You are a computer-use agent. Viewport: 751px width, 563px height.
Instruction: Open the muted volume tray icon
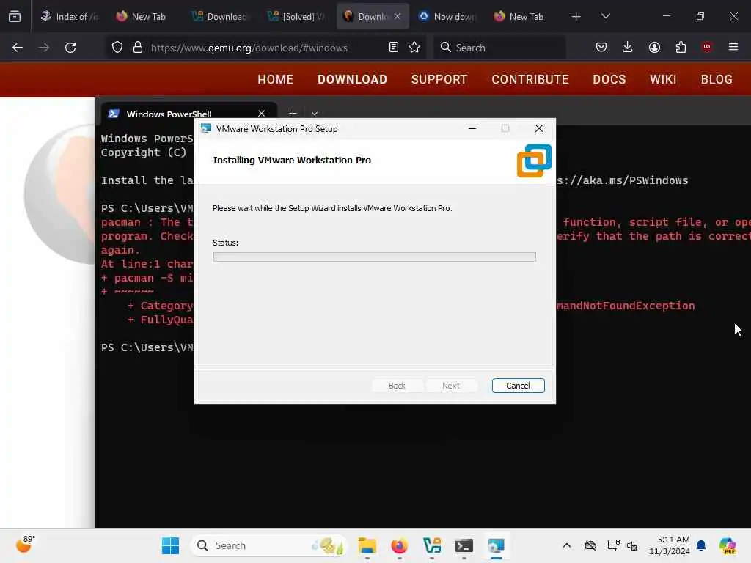click(632, 545)
